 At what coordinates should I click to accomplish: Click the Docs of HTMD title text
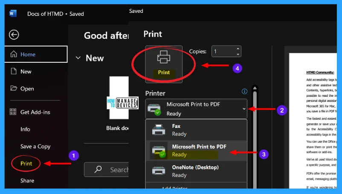click(x=45, y=14)
